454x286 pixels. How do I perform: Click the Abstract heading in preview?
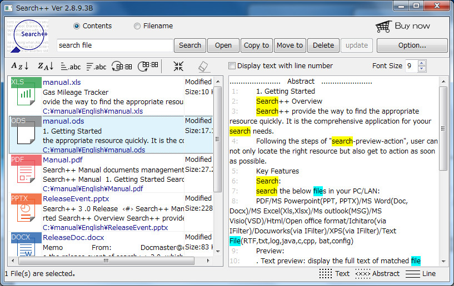coord(301,81)
